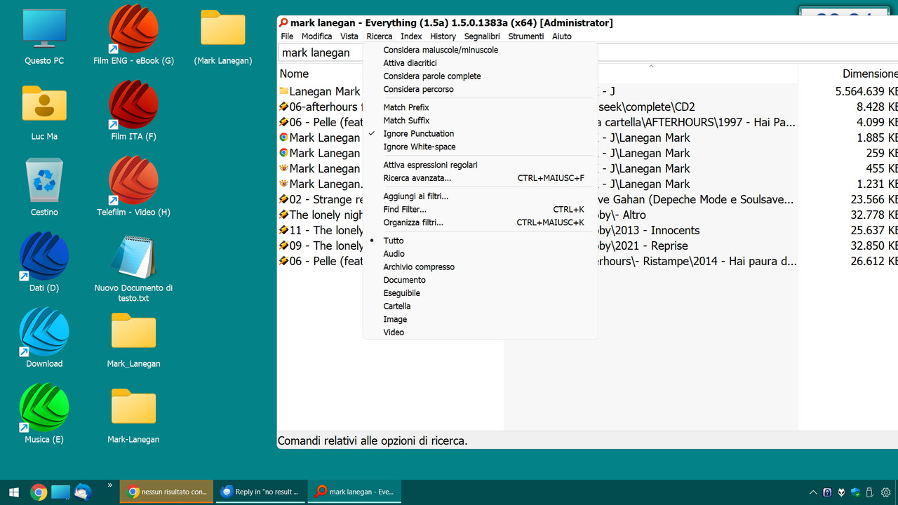Click the Chrome icon on the 1.885 KB row

pyautogui.click(x=283, y=137)
